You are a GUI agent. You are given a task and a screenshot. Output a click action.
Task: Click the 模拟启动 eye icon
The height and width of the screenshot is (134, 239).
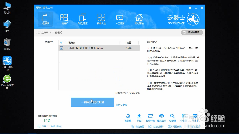pos(161,118)
